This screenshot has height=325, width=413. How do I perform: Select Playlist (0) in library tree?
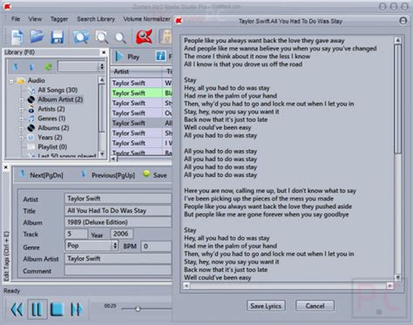(x=52, y=147)
